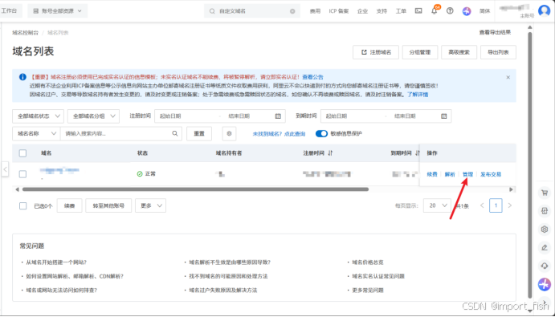Image resolution: width=555 pixels, height=317 pixels.
Task: Select page number 1 in pagination
Action: click(x=496, y=205)
